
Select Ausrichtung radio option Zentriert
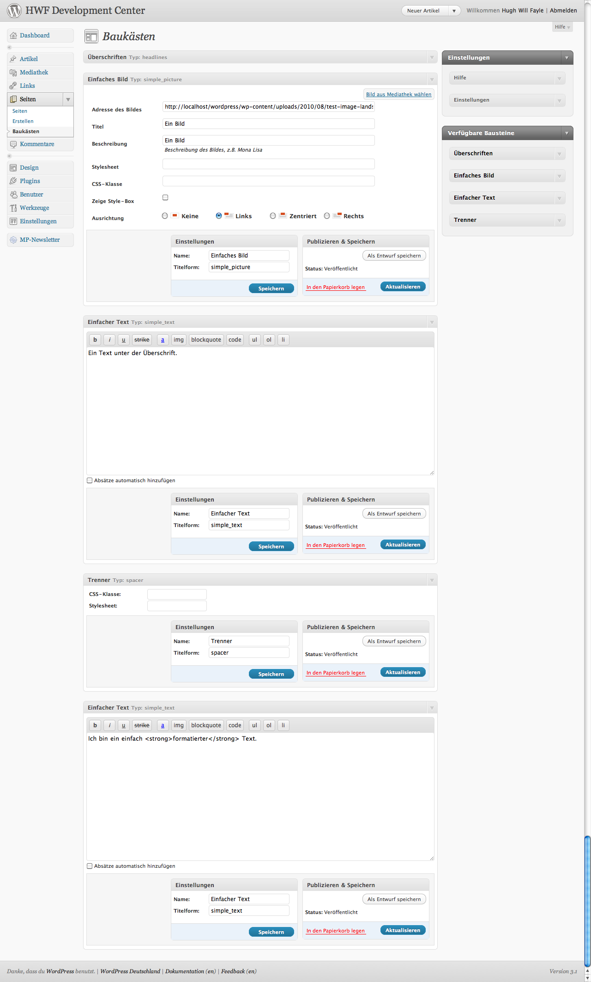pos(273,216)
